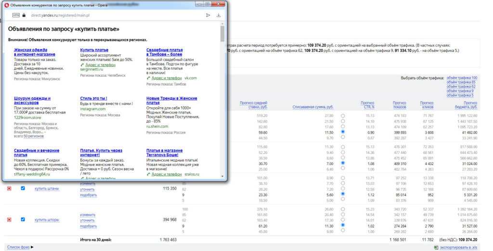Uncheck the 'купить штаны' checkbox

(x=23, y=188)
